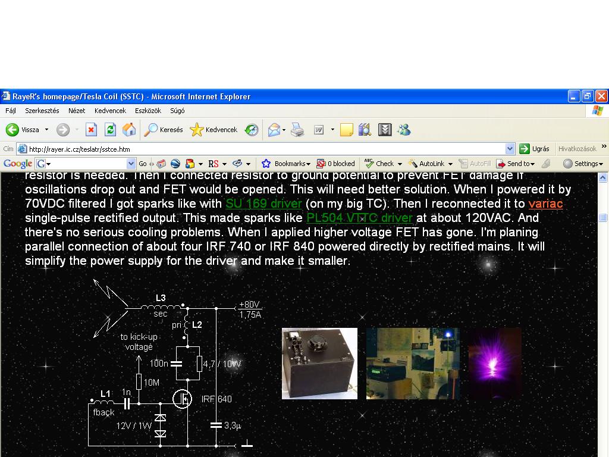Open the Szerkesztés menu
The image size is (609, 457).
42,111
